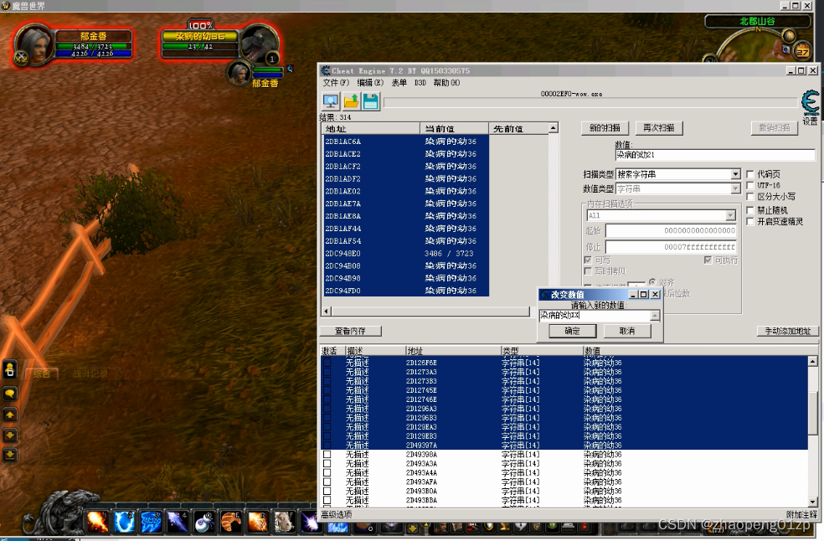
Task: Toggle the 区分大小写 checkbox
Action: point(750,196)
